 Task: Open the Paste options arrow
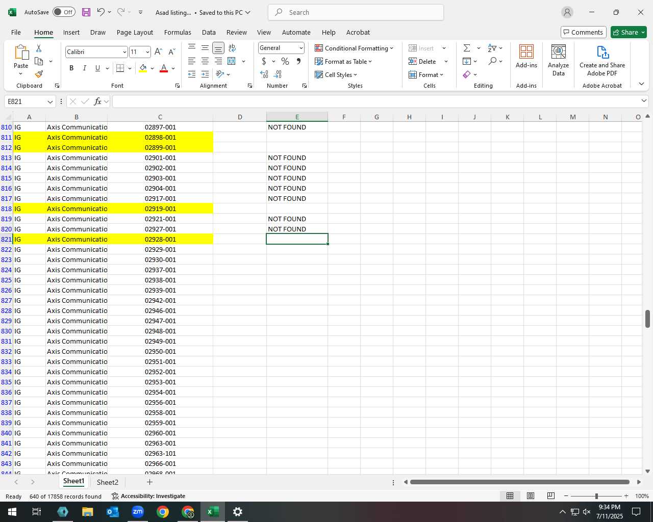pyautogui.click(x=21, y=74)
